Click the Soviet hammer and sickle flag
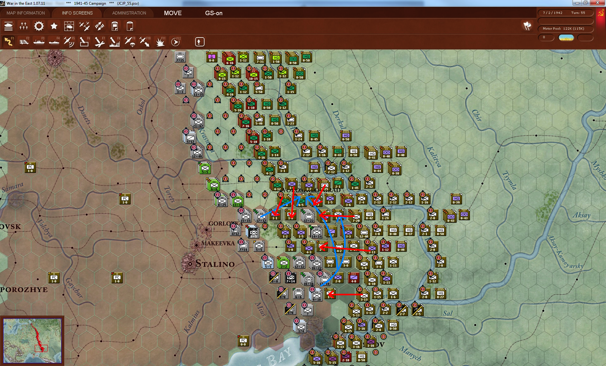The height and width of the screenshot is (366, 606). 601,13
